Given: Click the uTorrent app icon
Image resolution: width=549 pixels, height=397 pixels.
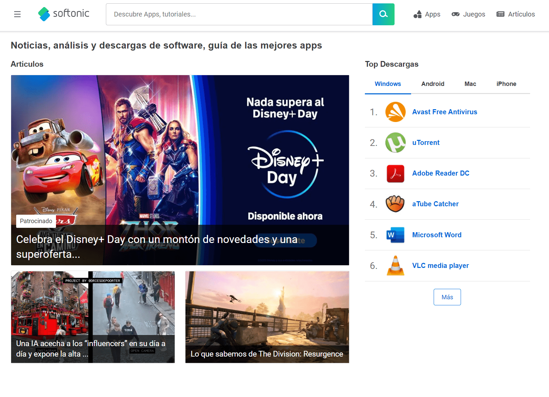Looking at the screenshot, I should tap(396, 143).
